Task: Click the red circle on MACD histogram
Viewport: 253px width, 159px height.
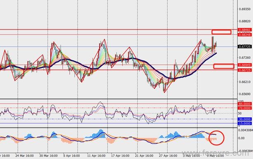Action: [x=217, y=138]
